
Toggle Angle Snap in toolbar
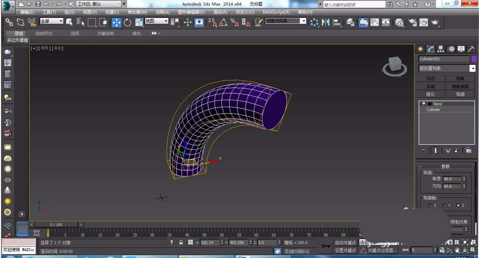point(224,22)
